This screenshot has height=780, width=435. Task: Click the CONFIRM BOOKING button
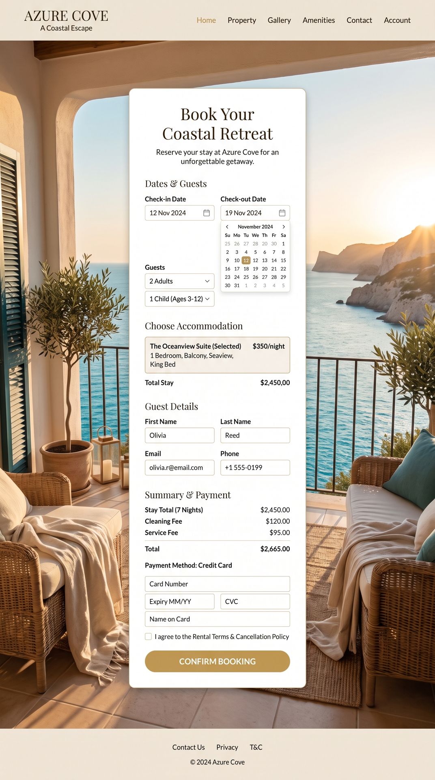(x=217, y=661)
